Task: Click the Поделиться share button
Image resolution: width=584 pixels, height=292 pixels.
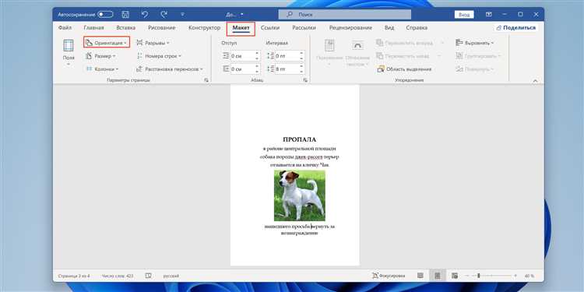Action: coord(515,28)
